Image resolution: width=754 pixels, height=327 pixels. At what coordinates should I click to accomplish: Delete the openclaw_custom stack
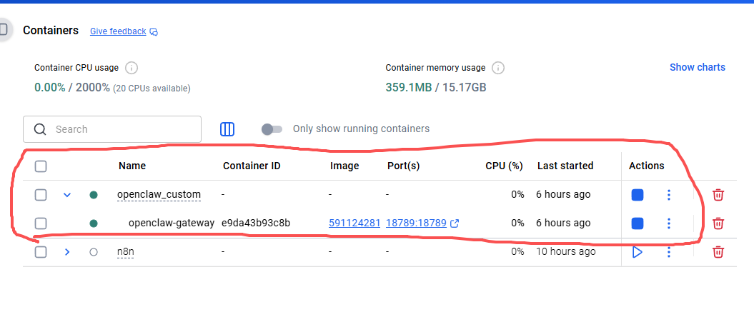click(718, 195)
